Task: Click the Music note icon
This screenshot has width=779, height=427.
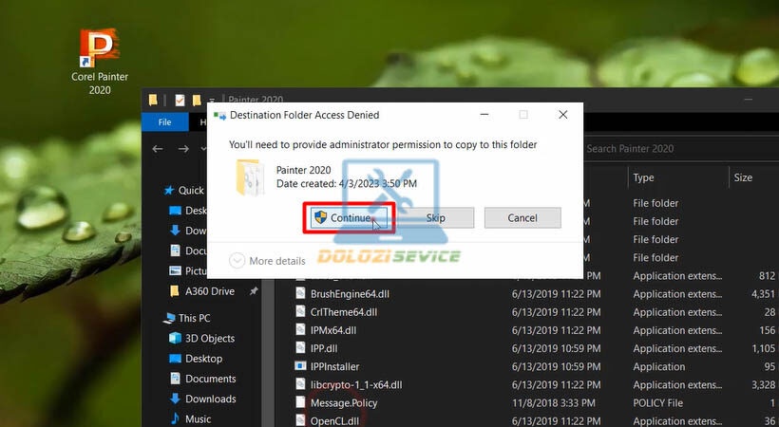Action: 175,419
